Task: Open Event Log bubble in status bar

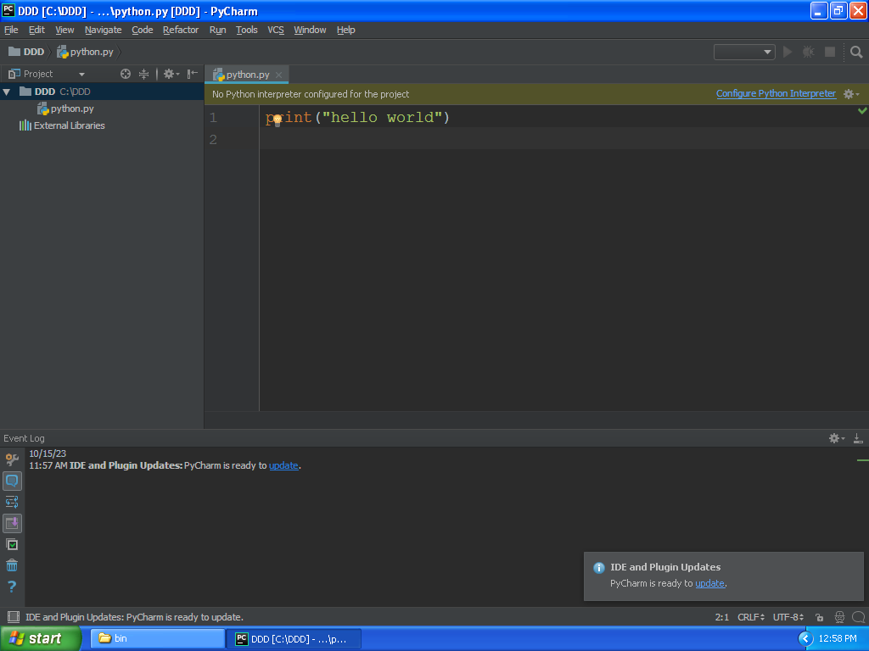Action: 859,617
